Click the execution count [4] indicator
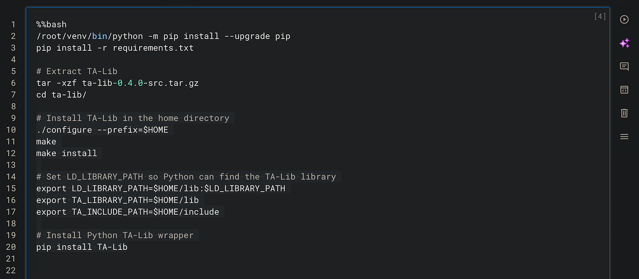This screenshot has height=279, width=639. click(x=599, y=15)
